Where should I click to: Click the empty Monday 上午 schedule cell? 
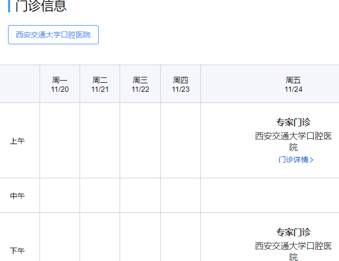60,140
